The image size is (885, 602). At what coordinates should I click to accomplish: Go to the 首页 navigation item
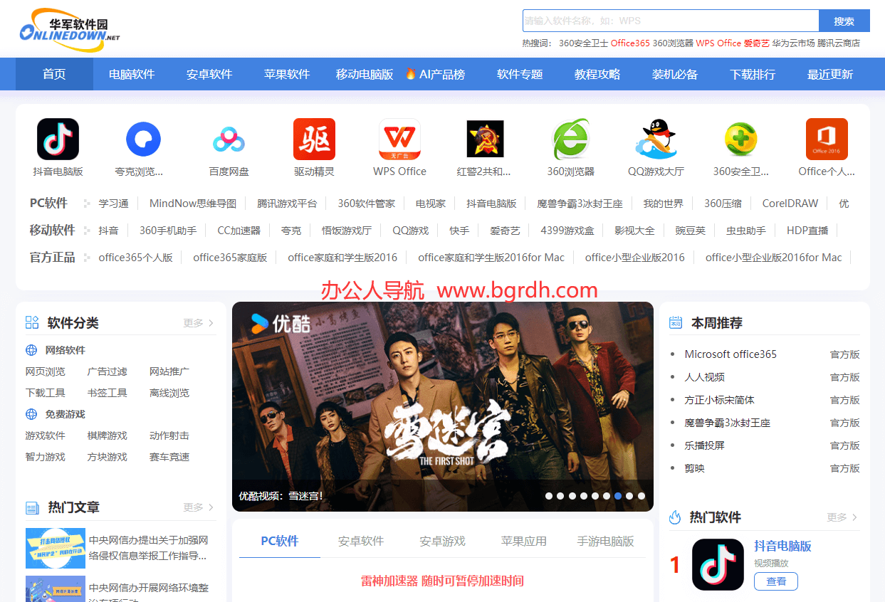click(x=54, y=74)
